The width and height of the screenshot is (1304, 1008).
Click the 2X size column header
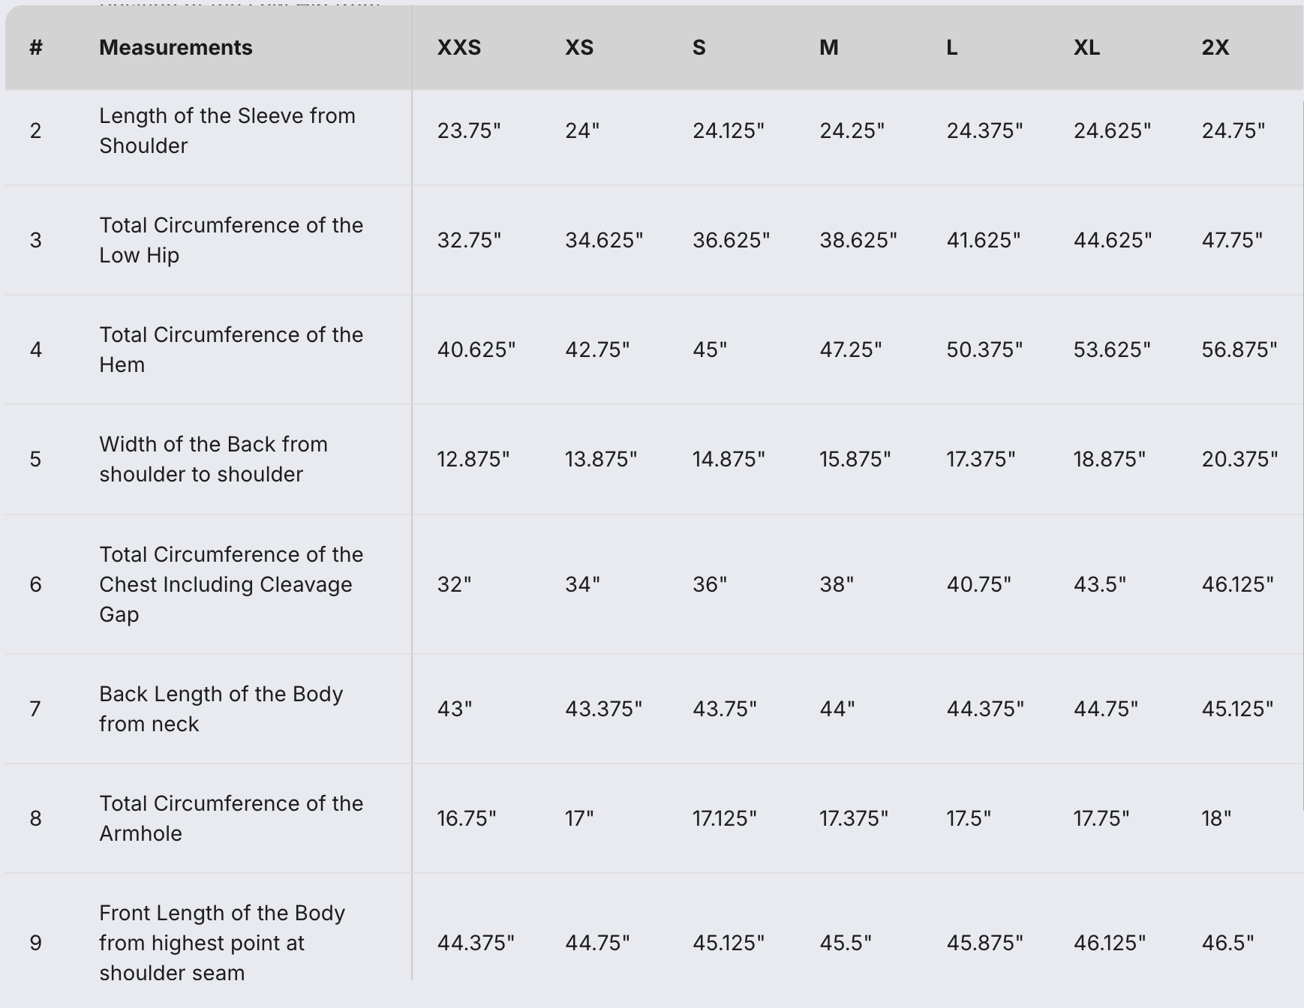click(x=1215, y=47)
